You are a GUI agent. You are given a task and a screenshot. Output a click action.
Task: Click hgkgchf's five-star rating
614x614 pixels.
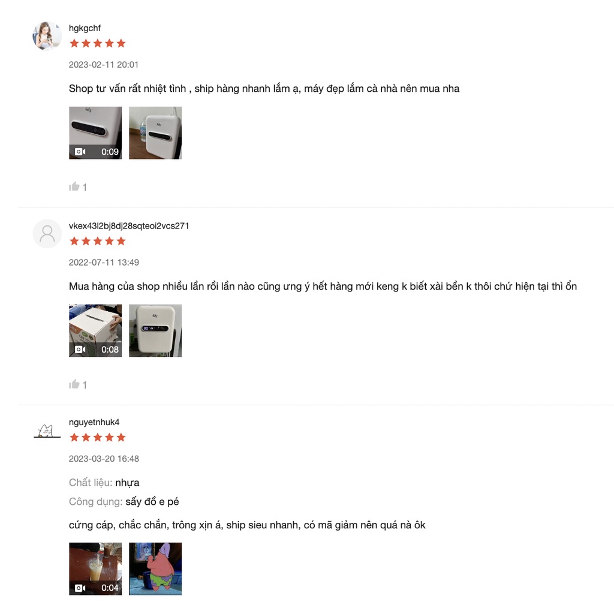[x=97, y=43]
